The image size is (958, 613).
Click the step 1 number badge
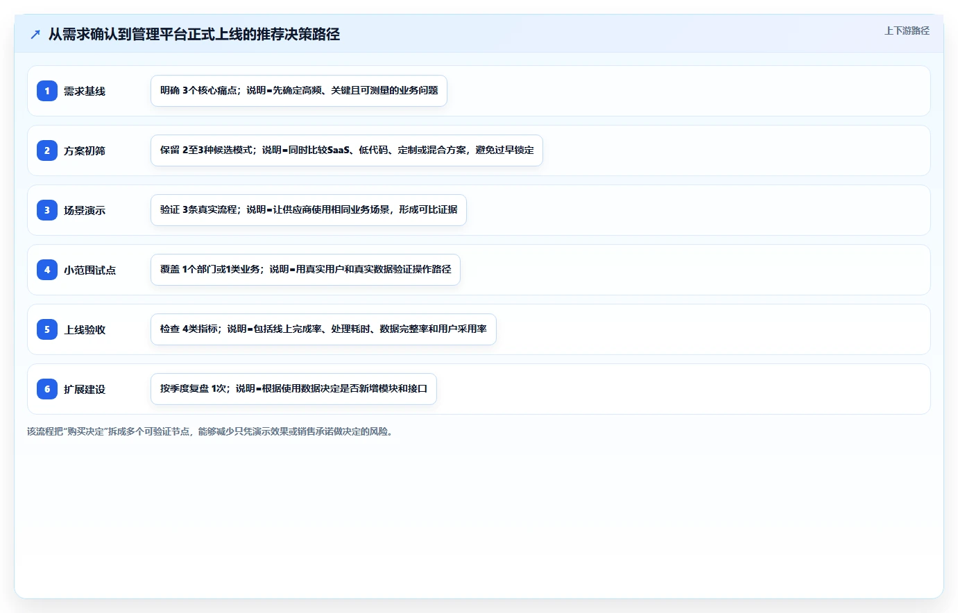click(x=47, y=91)
